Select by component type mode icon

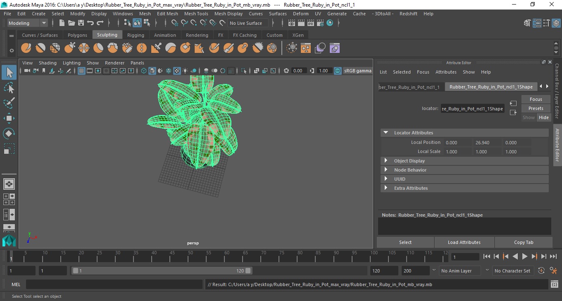146,23
